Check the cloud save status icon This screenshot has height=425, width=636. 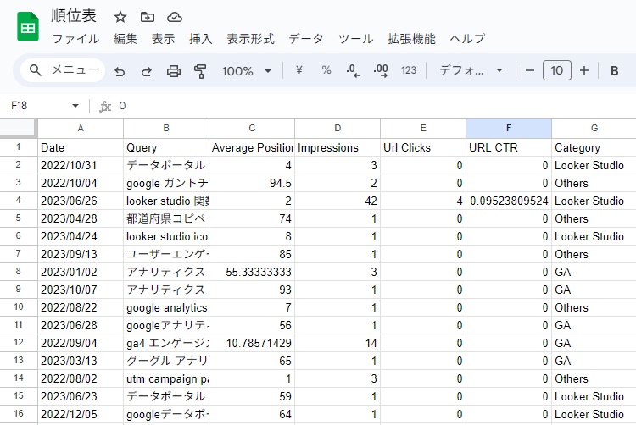point(175,17)
